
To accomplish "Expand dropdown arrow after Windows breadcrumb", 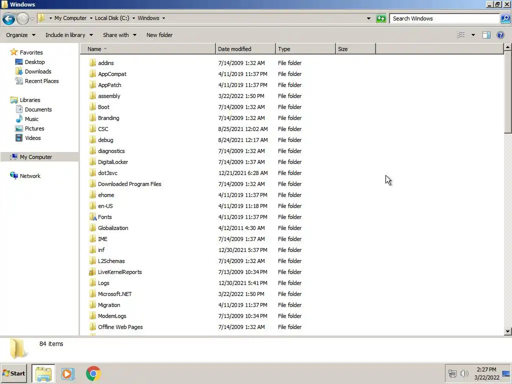I will (x=163, y=18).
